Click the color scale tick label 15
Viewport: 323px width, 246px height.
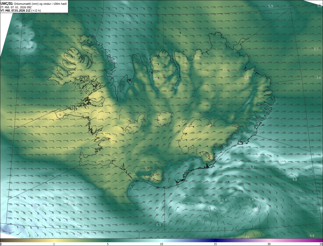(x=215, y=244)
